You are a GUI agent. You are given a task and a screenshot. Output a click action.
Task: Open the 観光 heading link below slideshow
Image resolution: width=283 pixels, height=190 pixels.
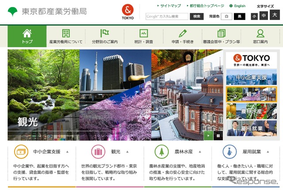[x=116, y=151]
